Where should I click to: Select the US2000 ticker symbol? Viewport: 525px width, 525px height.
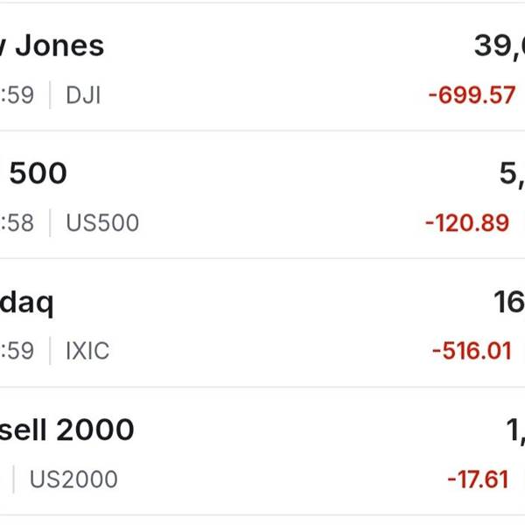(x=73, y=479)
